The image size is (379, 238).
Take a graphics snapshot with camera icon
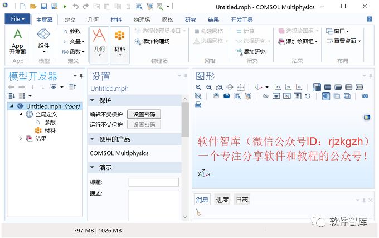tap(365, 96)
